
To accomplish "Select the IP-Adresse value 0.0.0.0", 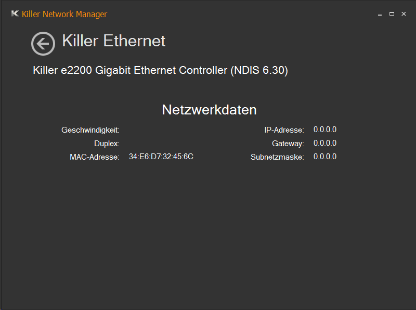I will pos(325,130).
